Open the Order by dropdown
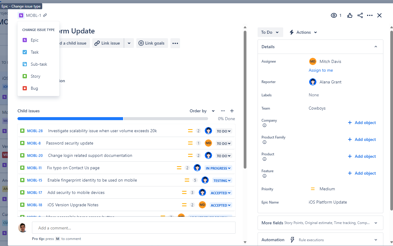Viewport: 393px width, 246px height. pyautogui.click(x=201, y=111)
